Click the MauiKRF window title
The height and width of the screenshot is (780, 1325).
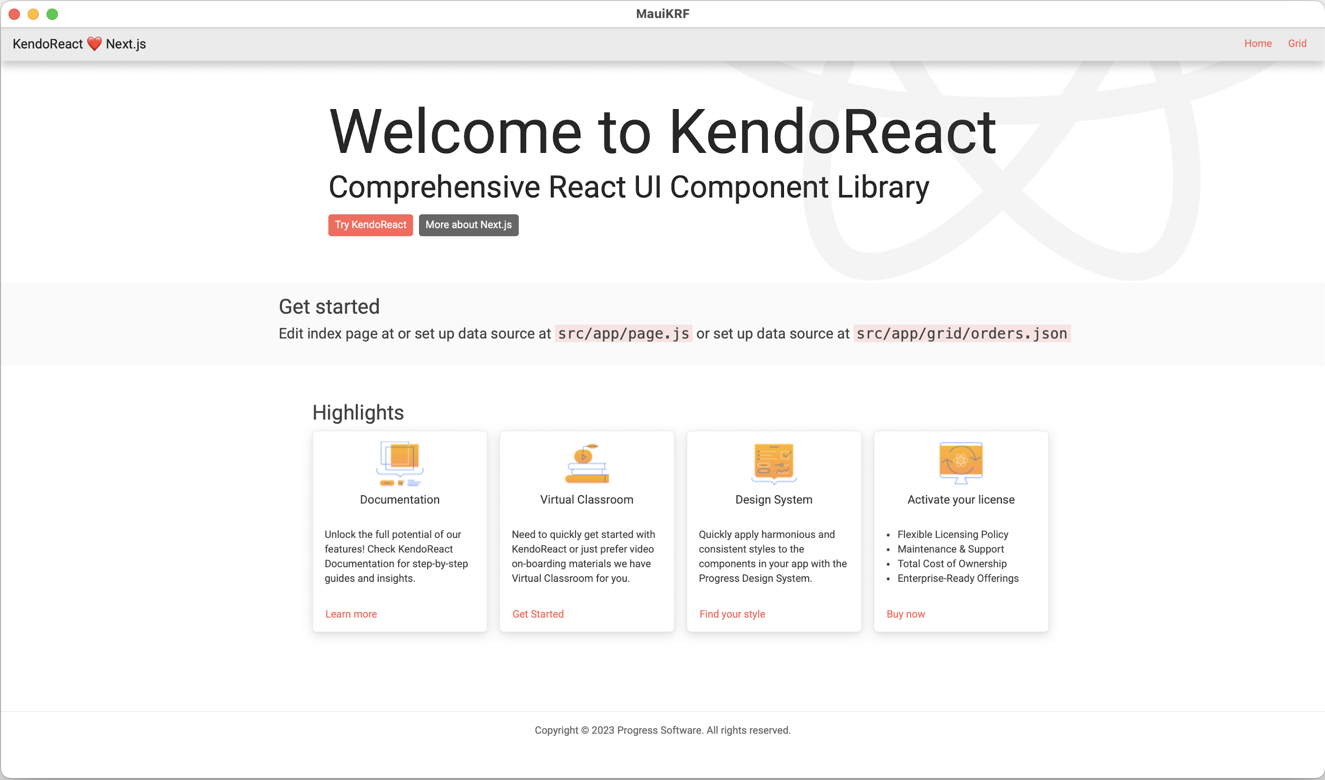[x=662, y=14]
